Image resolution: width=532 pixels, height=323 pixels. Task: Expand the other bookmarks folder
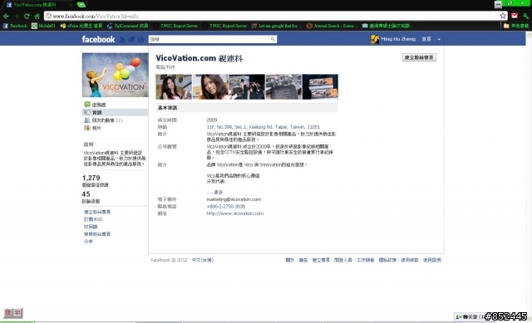click(516, 26)
